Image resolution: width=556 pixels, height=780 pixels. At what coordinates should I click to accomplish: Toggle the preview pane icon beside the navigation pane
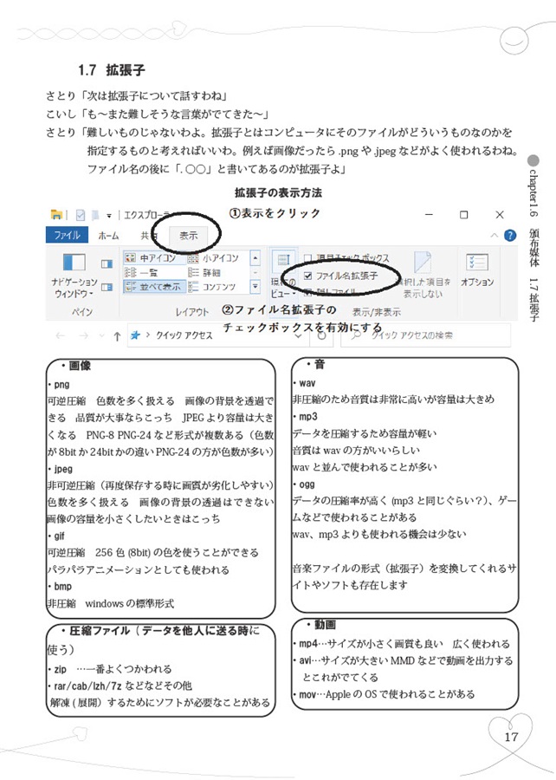[x=107, y=263]
